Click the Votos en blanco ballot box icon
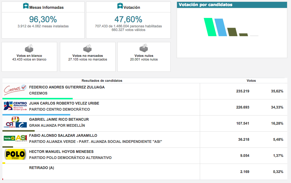 click(x=29, y=48)
